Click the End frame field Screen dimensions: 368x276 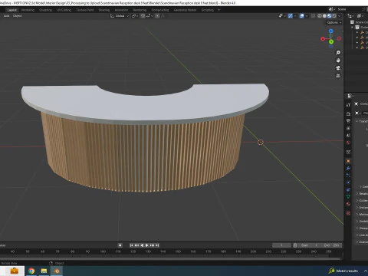[x=331, y=245]
